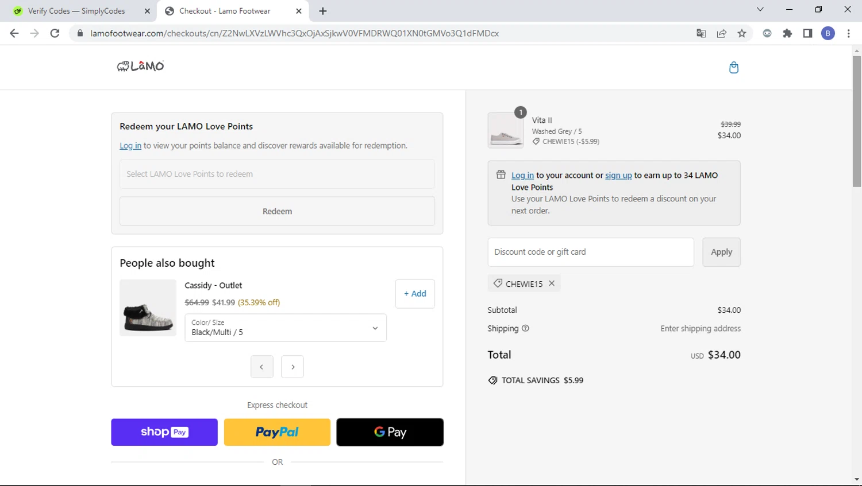Pay with PayPal
This screenshot has height=486, width=862.
(x=277, y=432)
